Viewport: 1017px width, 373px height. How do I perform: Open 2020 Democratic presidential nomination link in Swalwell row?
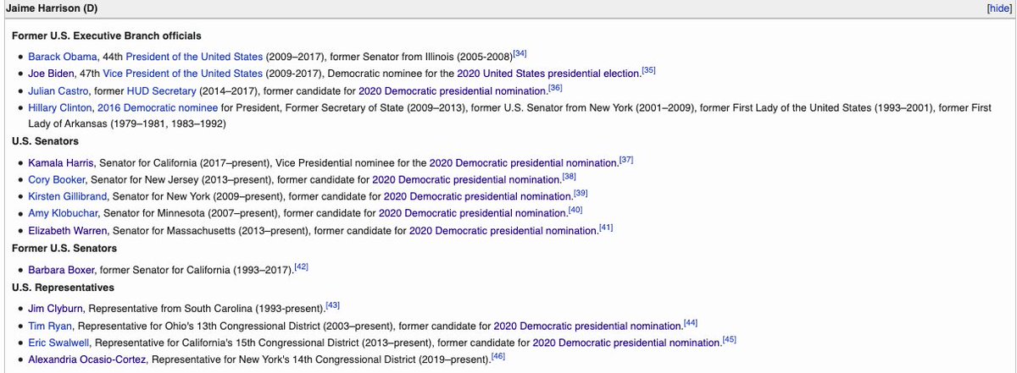point(626,343)
